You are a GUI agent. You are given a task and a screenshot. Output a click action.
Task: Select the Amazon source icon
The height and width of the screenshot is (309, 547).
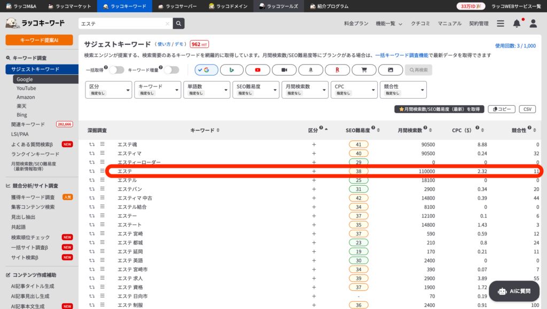tap(311, 70)
